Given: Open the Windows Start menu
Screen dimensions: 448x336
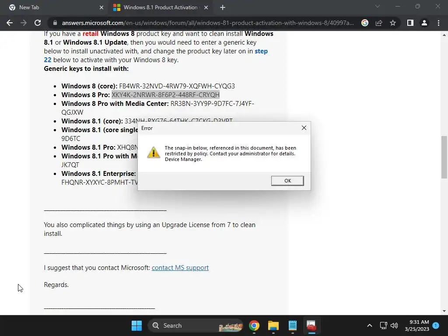Looking at the screenshot, I should [x=136, y=325].
